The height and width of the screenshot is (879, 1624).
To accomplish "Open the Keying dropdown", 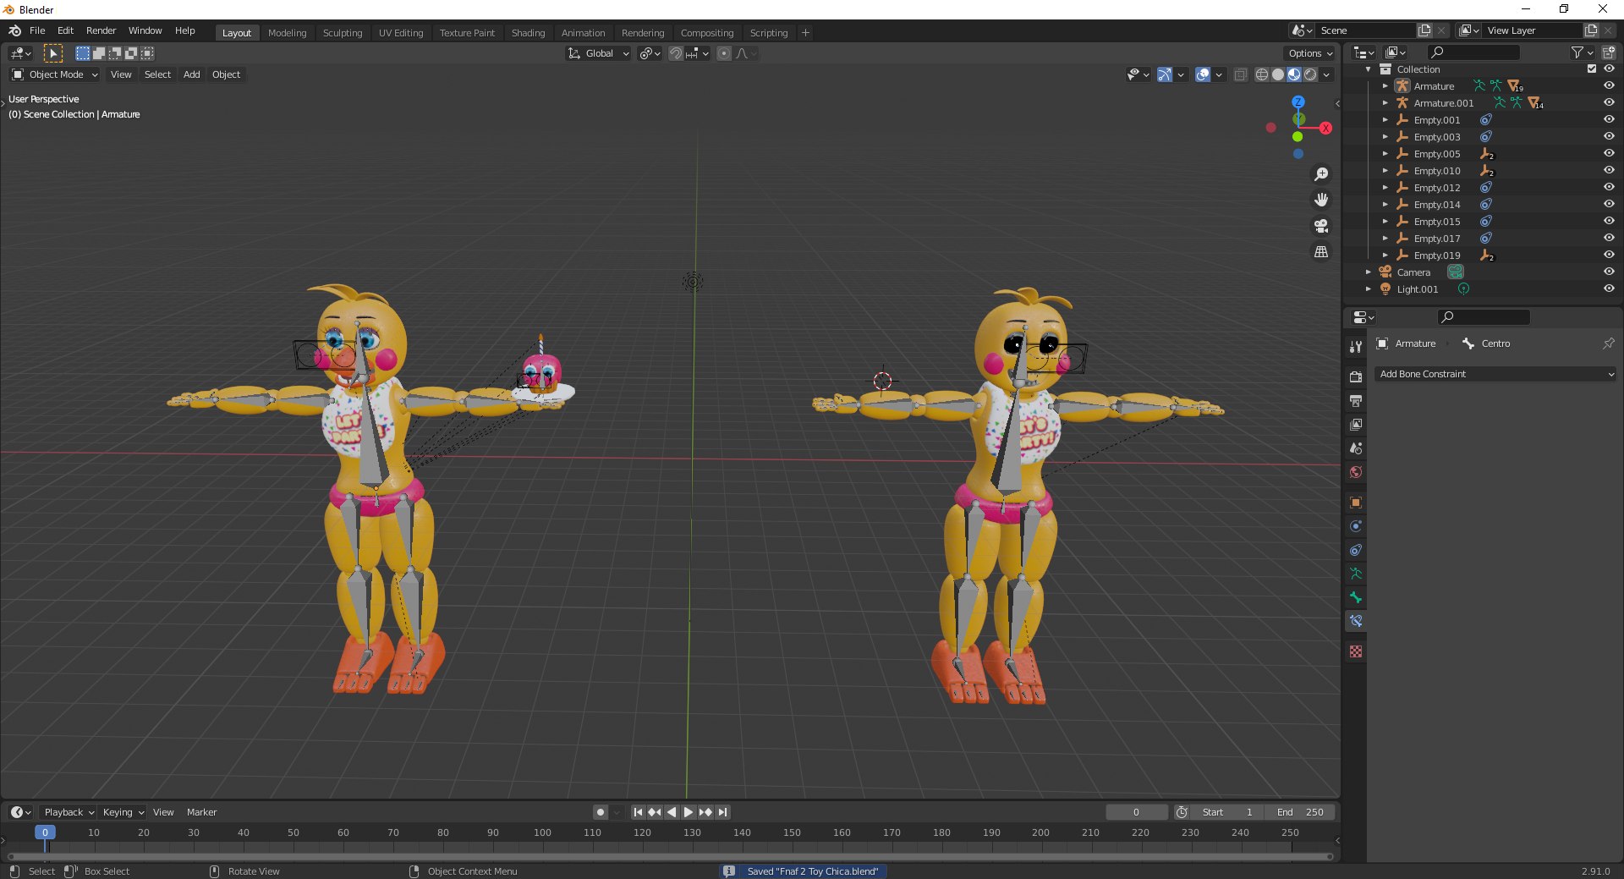I will [x=123, y=812].
